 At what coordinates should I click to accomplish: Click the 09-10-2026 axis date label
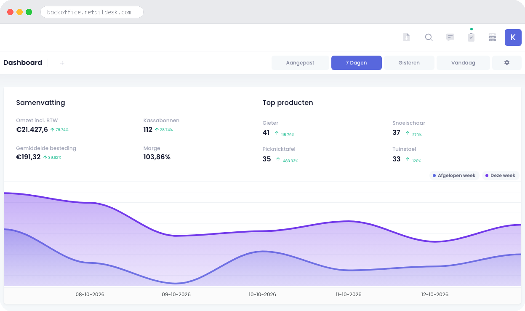coord(176,295)
